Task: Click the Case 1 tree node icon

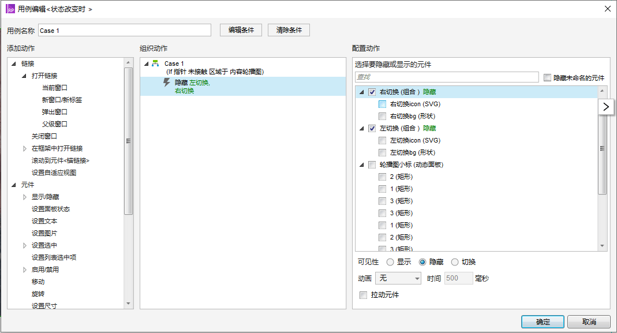Action: (155, 63)
